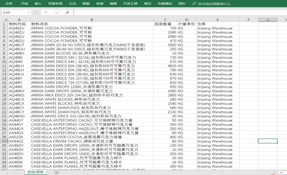Expand the Name Box dropdown arrow
The height and width of the screenshot is (175, 287).
[x=29, y=13]
